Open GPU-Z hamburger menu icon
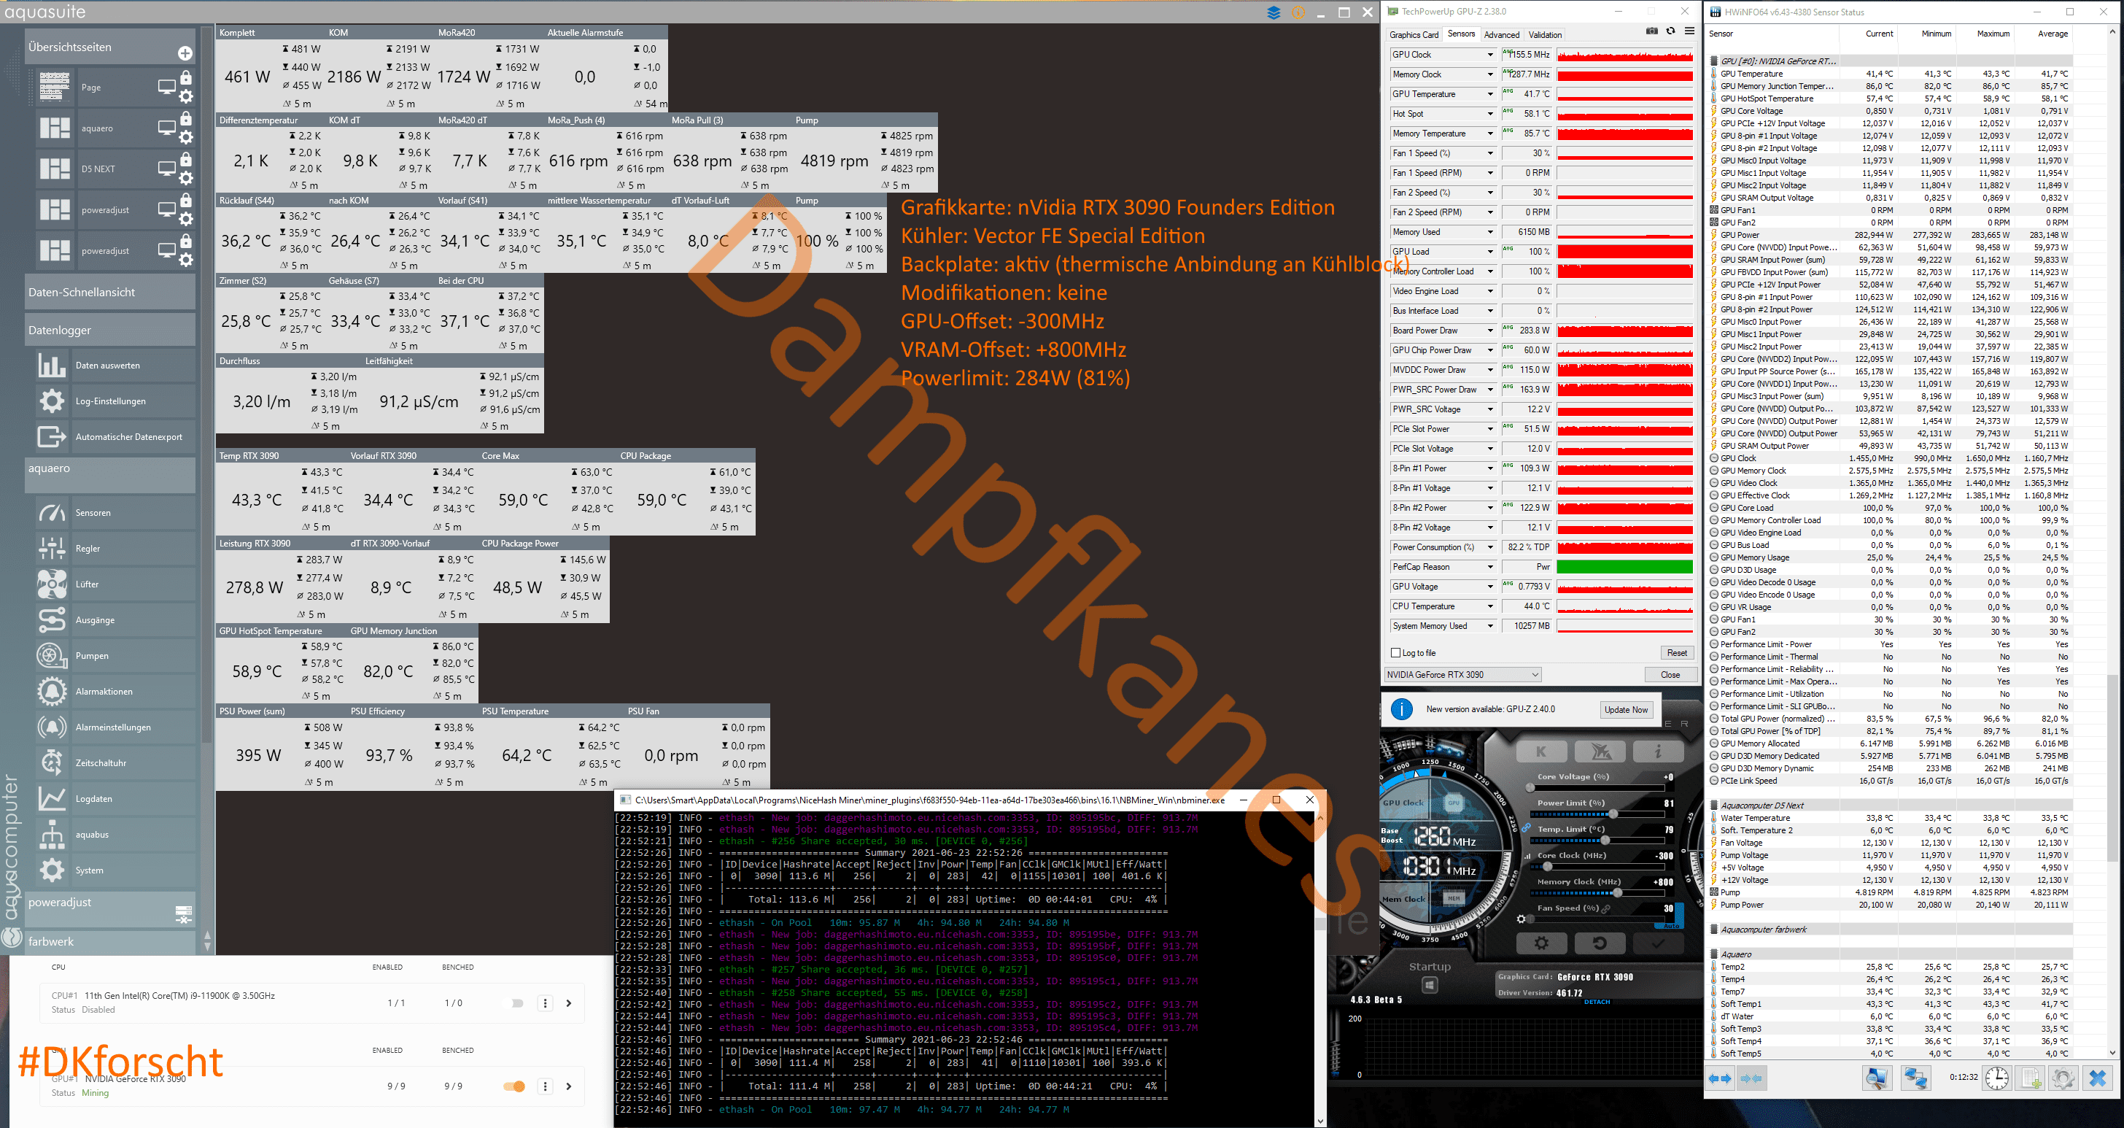The height and width of the screenshot is (1128, 2124). click(1689, 31)
